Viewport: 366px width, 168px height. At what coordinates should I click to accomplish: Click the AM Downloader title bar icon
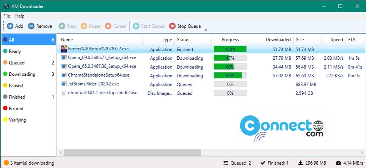(6, 6)
